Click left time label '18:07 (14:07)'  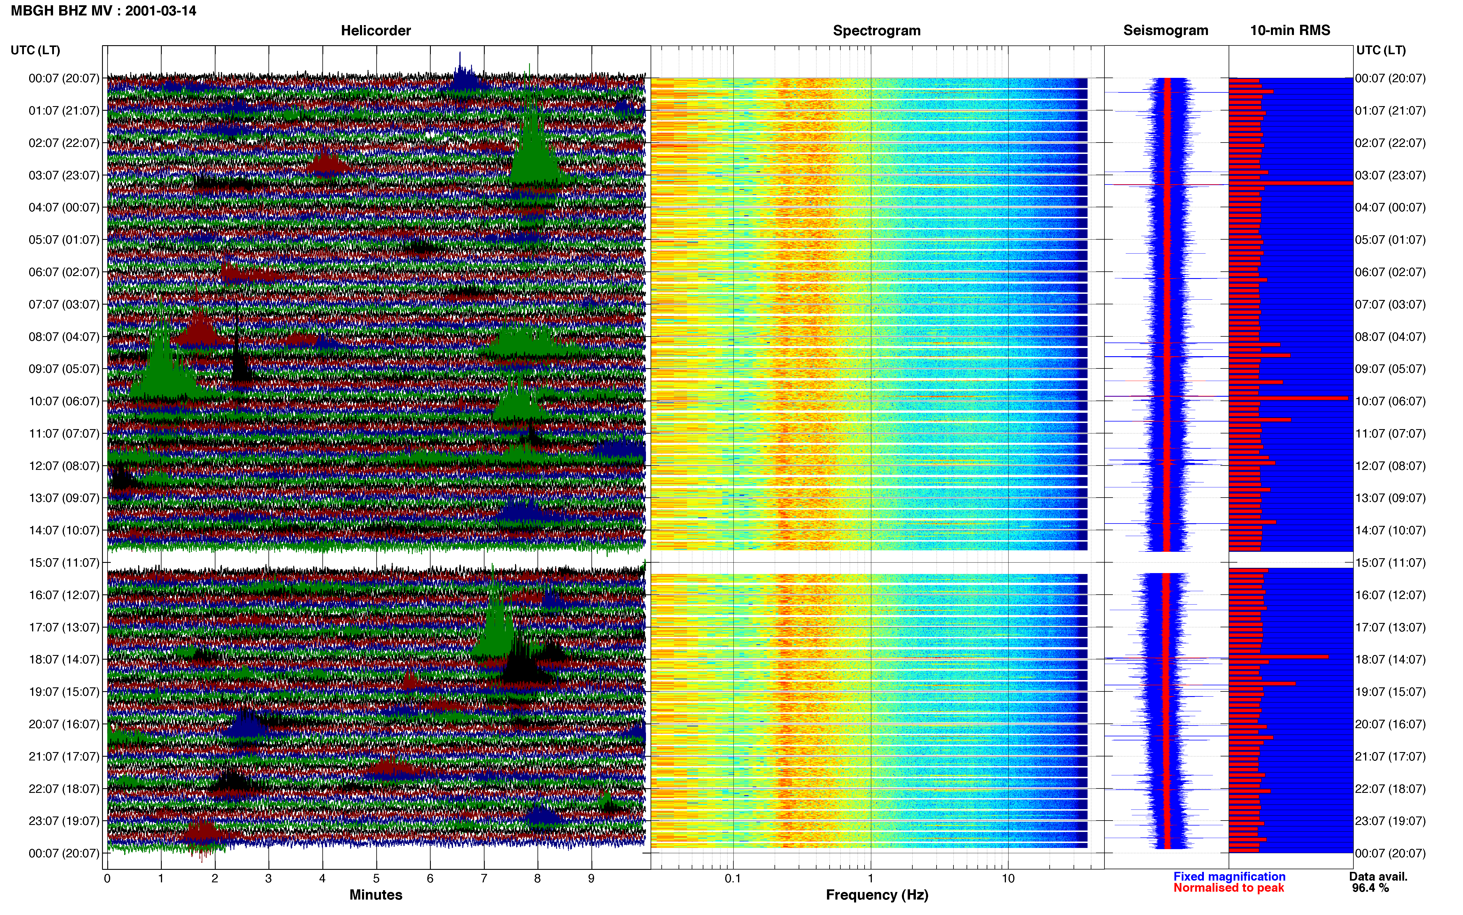coord(64,660)
